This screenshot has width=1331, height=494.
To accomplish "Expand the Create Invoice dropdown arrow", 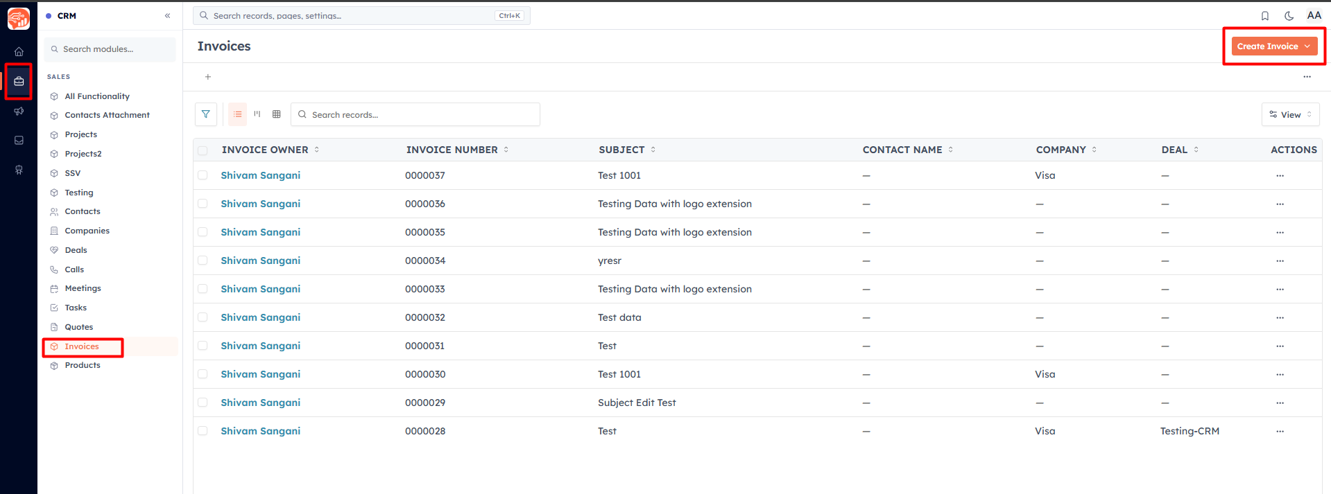I will pos(1307,46).
